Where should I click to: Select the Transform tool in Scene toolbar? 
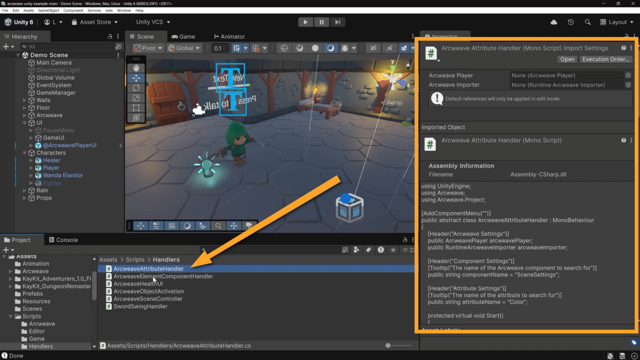(x=136, y=118)
